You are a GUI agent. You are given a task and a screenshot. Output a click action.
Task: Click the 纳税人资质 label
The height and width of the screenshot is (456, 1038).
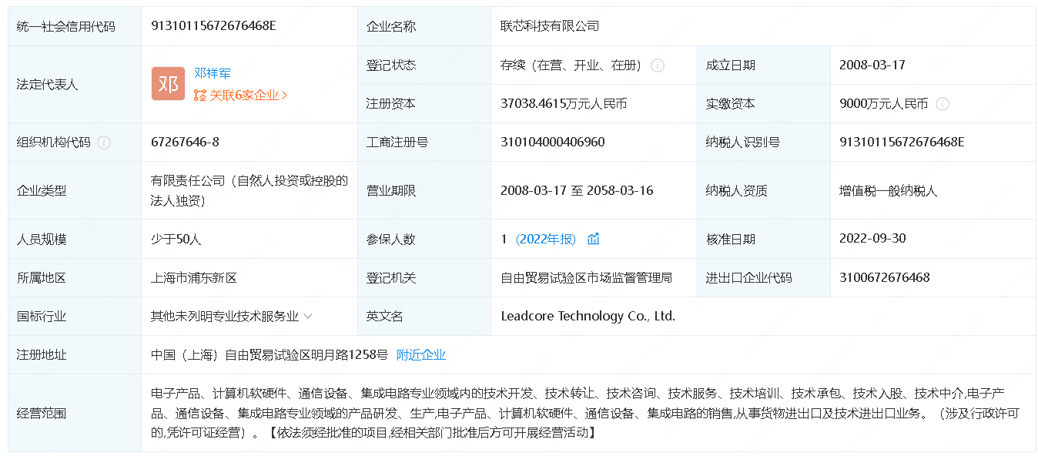[737, 191]
